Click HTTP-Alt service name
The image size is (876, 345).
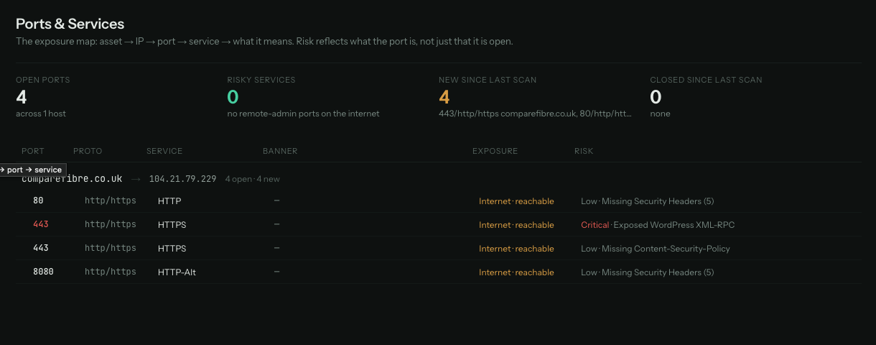point(176,272)
